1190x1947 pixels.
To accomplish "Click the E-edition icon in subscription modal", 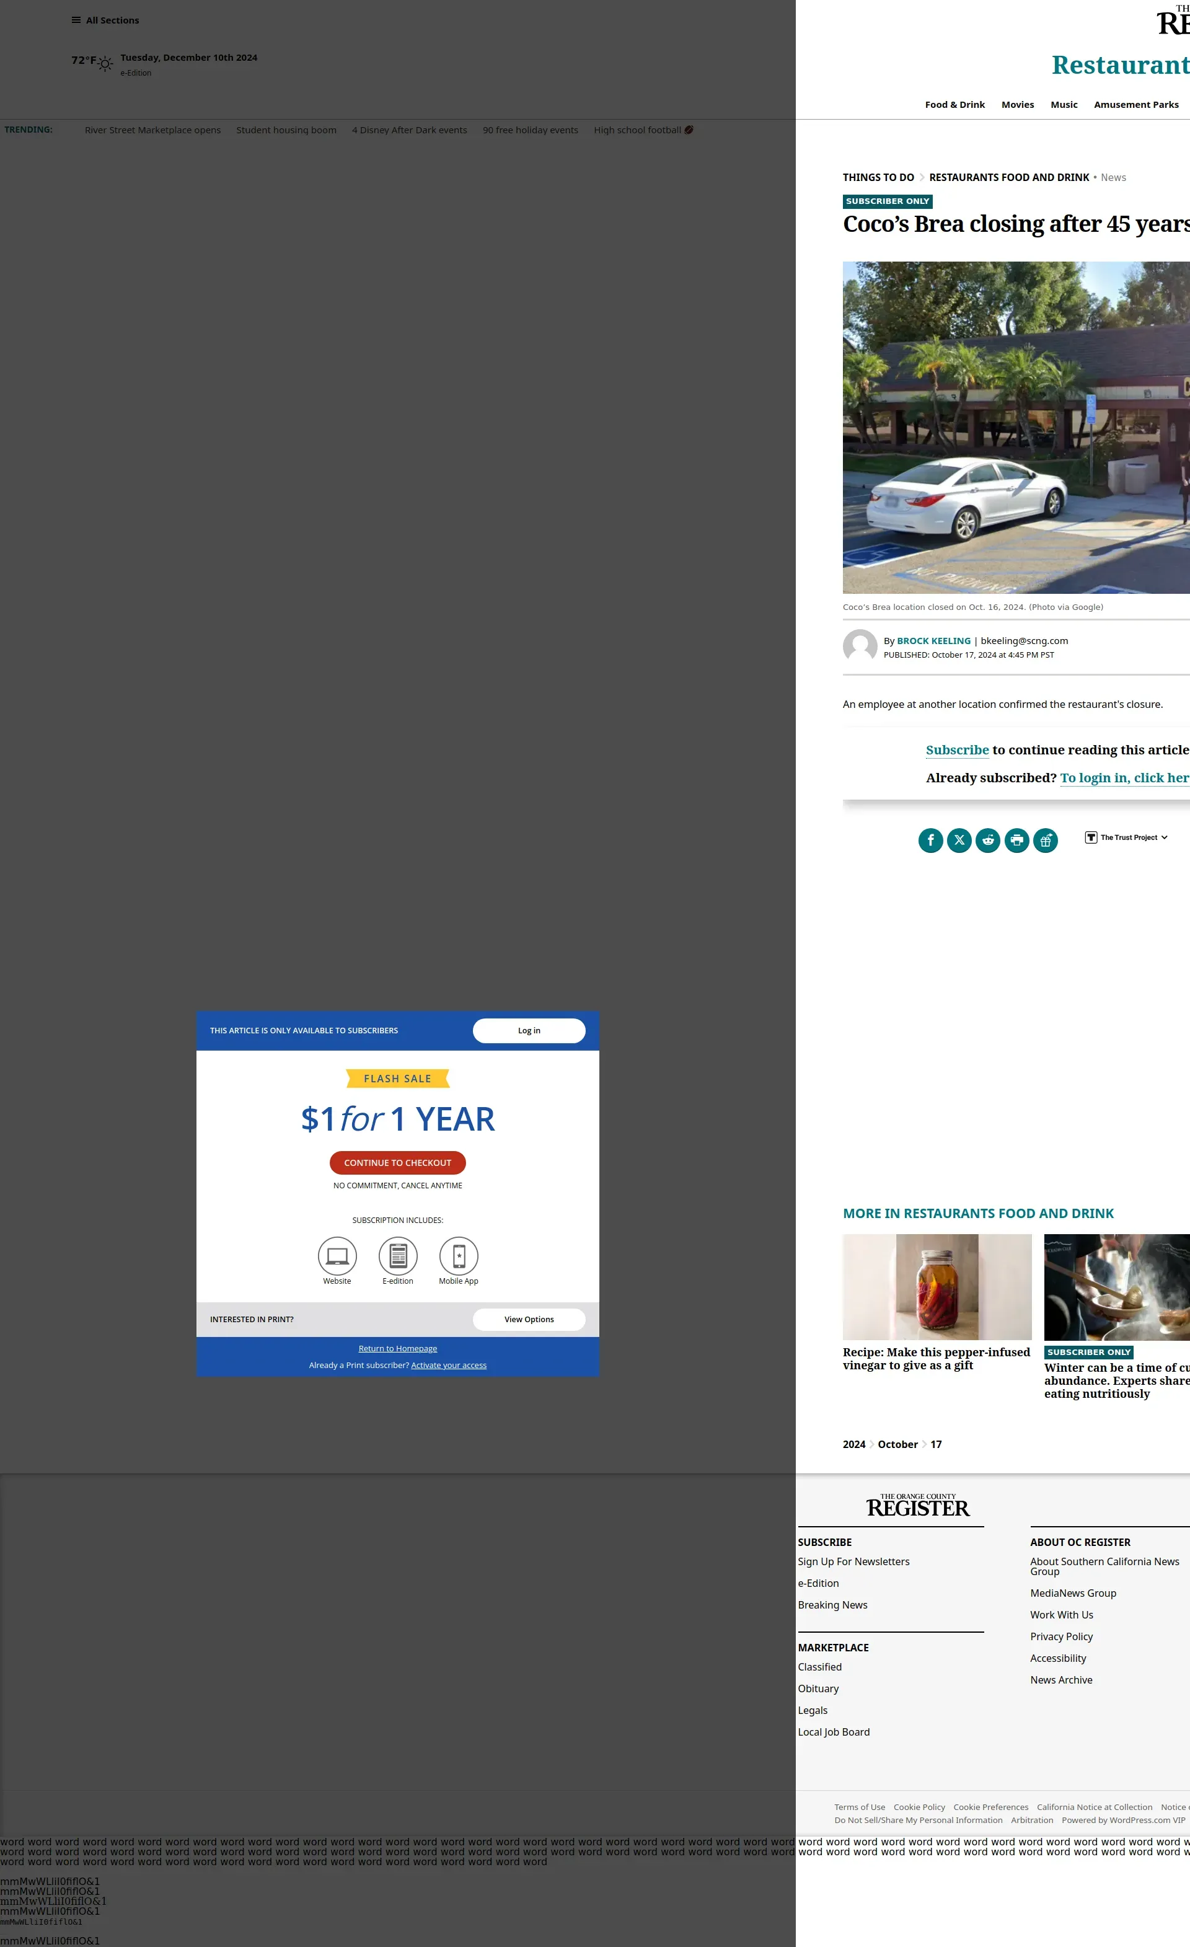I will tap(397, 1256).
